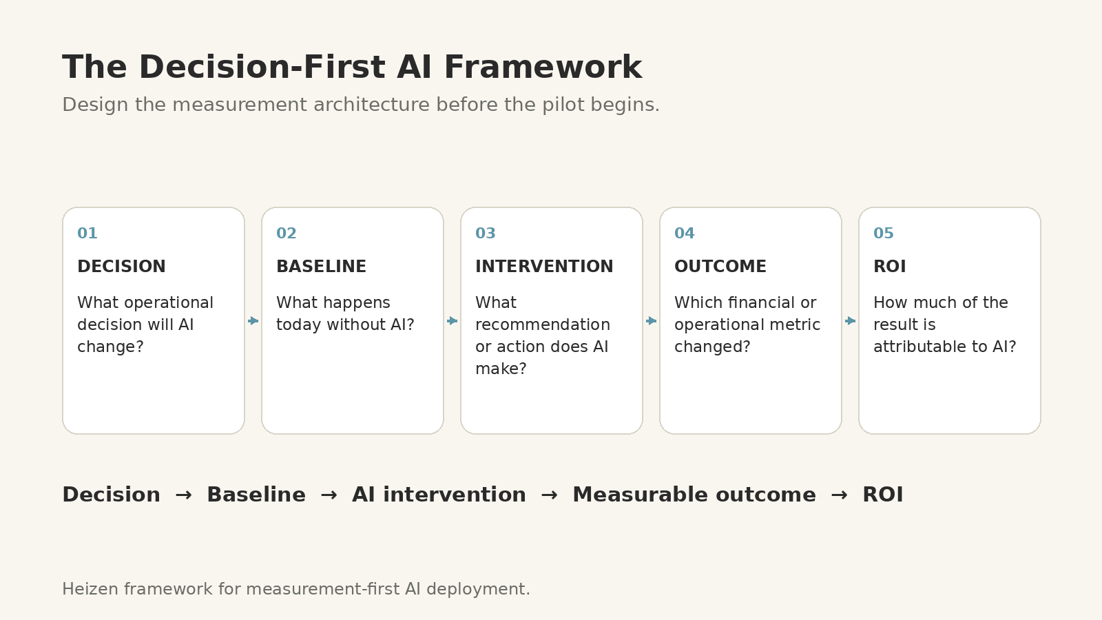
Task: Select the 01 step number
Action: coord(87,234)
